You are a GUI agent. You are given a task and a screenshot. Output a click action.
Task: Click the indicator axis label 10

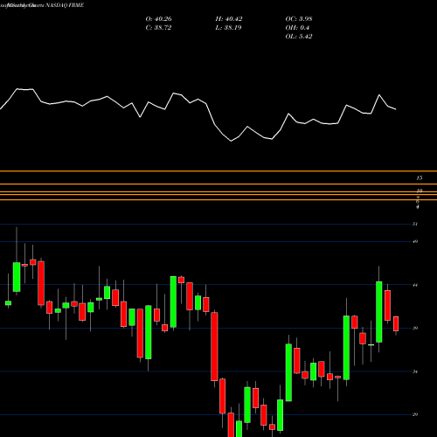[x=420, y=191]
